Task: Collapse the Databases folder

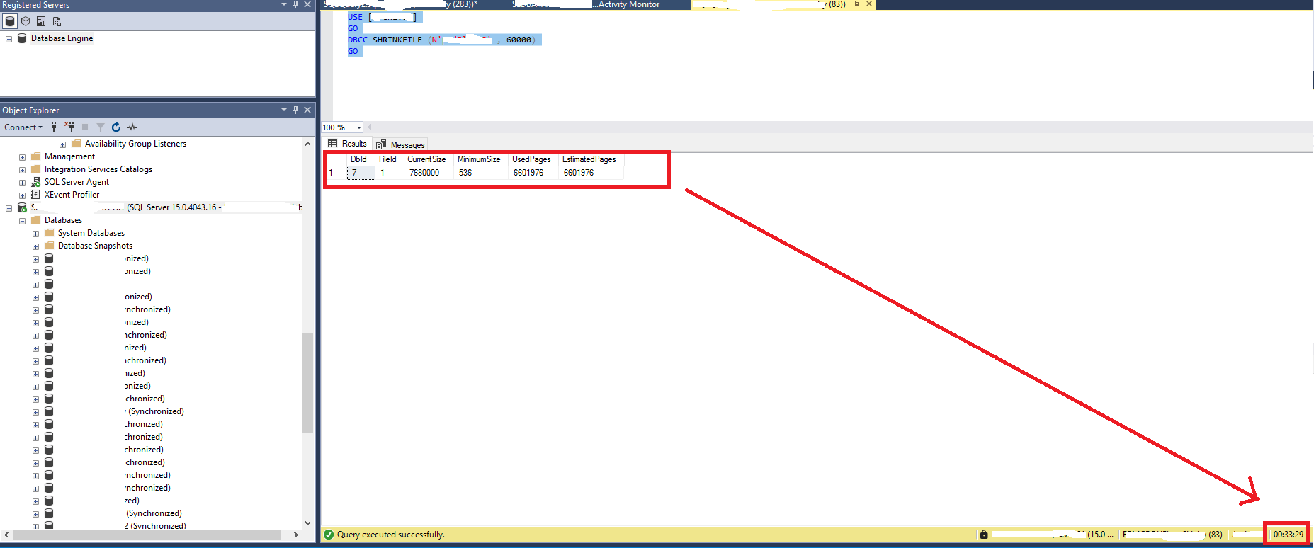Action: click(x=22, y=221)
